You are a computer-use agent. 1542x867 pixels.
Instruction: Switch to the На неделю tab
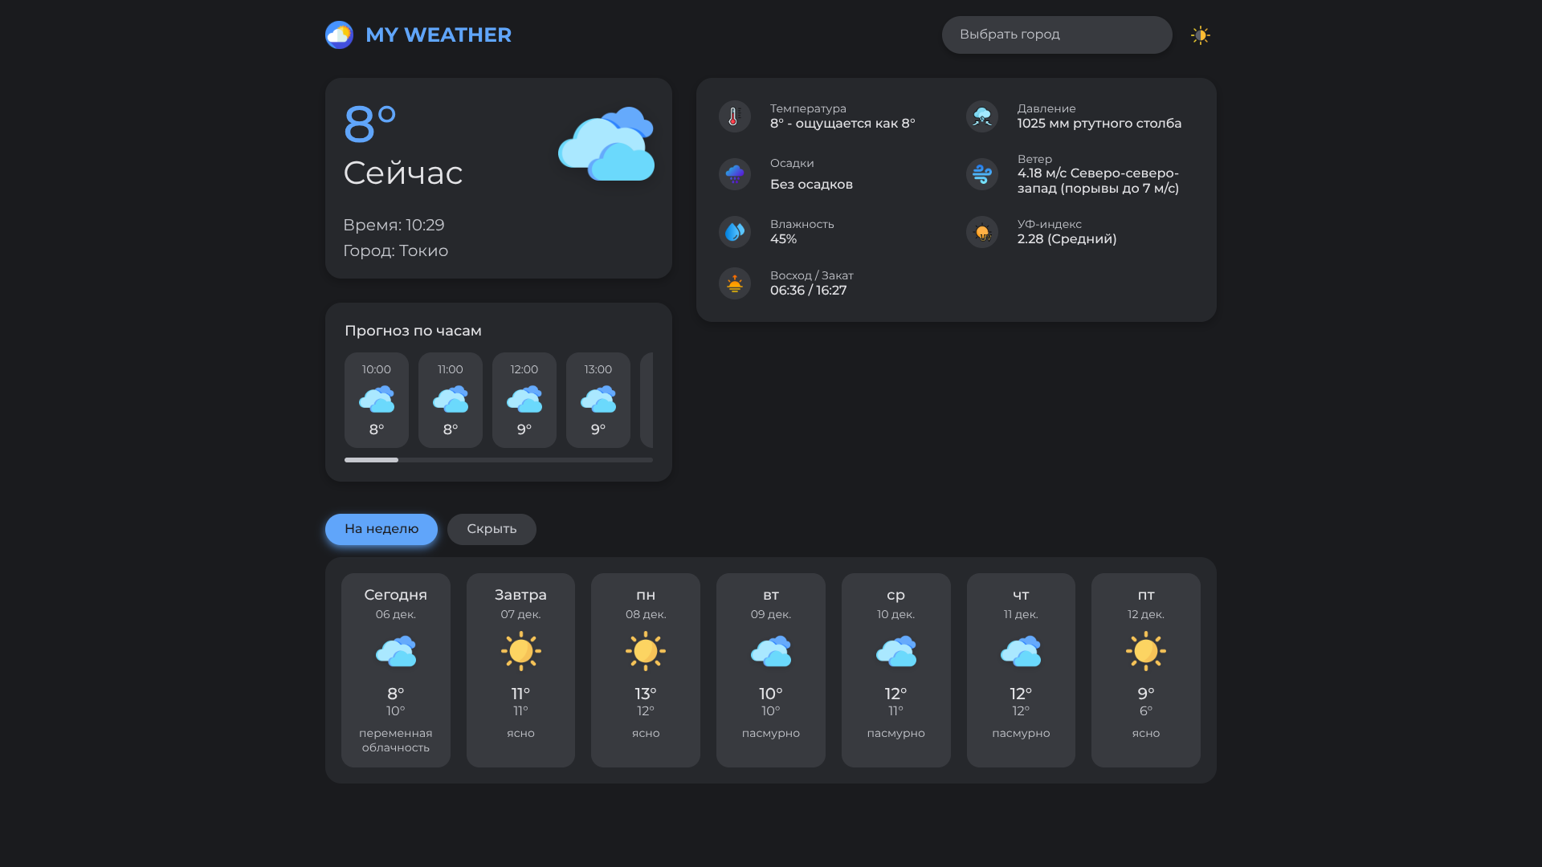pyautogui.click(x=381, y=529)
